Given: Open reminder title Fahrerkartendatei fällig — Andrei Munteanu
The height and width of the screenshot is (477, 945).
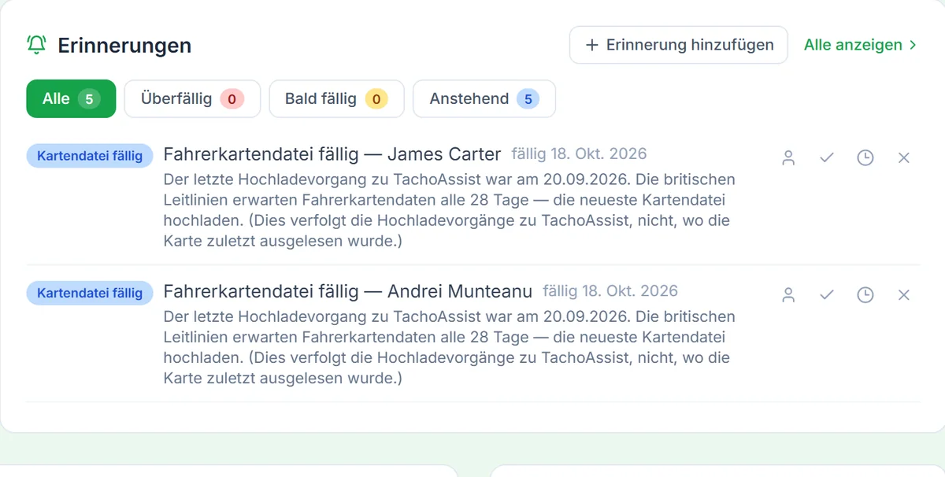Looking at the screenshot, I should pyautogui.click(x=348, y=290).
